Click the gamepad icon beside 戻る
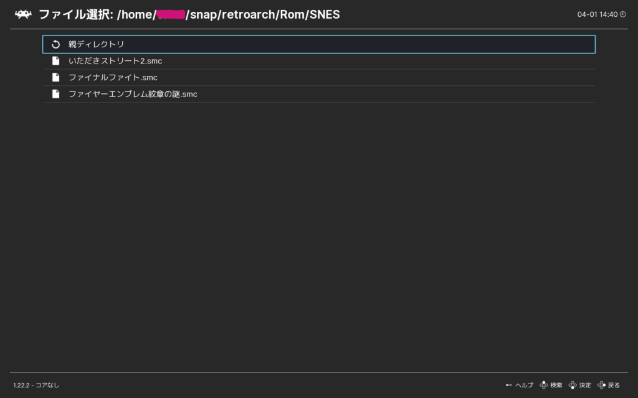638x398 pixels. (x=601, y=386)
